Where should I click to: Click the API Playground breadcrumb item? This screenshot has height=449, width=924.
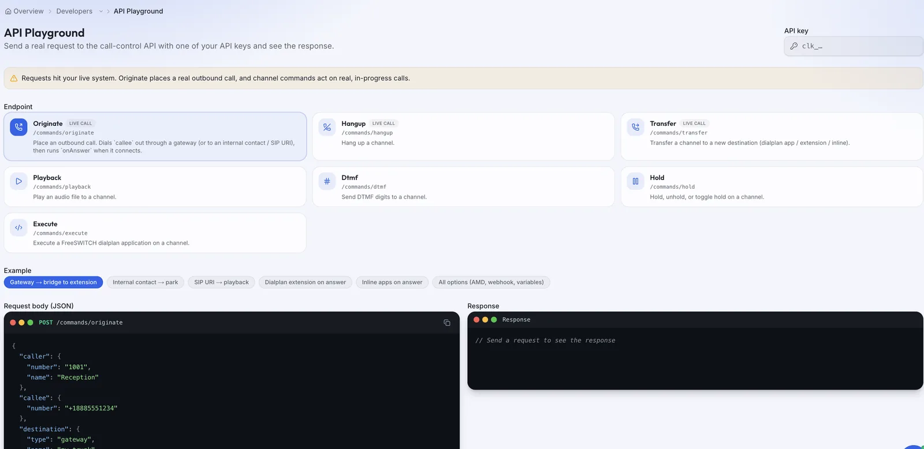point(138,11)
